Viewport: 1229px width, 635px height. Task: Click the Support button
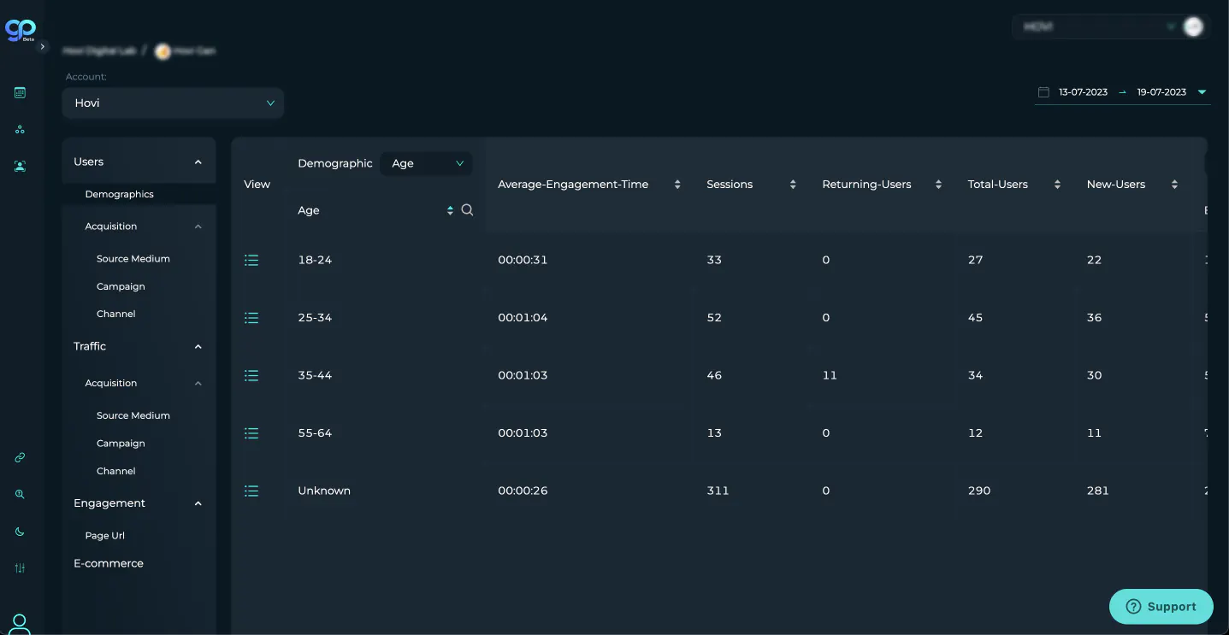tap(1161, 607)
